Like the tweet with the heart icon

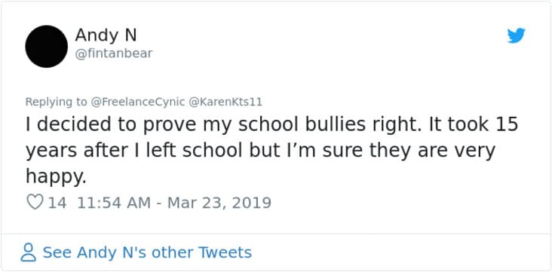(x=35, y=203)
